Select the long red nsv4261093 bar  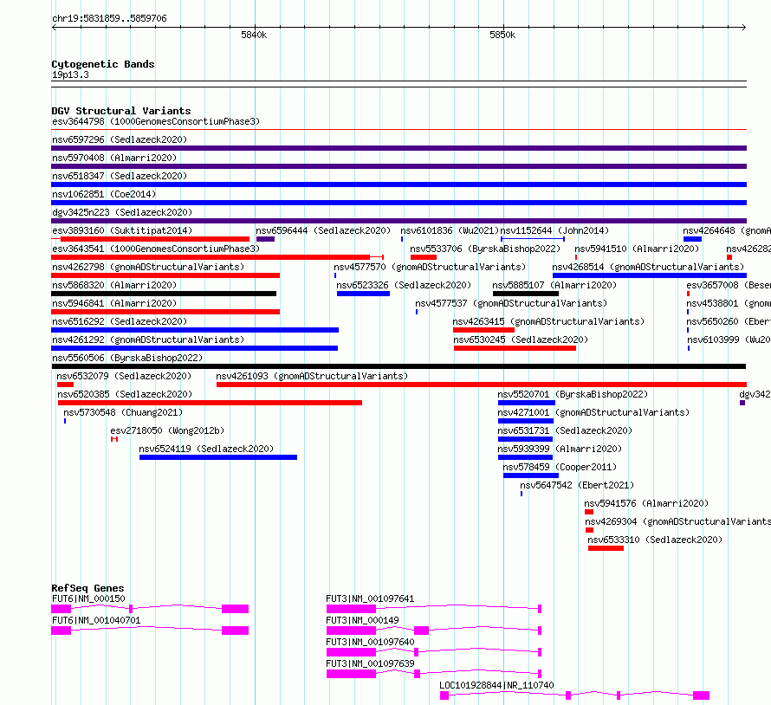pos(482,385)
